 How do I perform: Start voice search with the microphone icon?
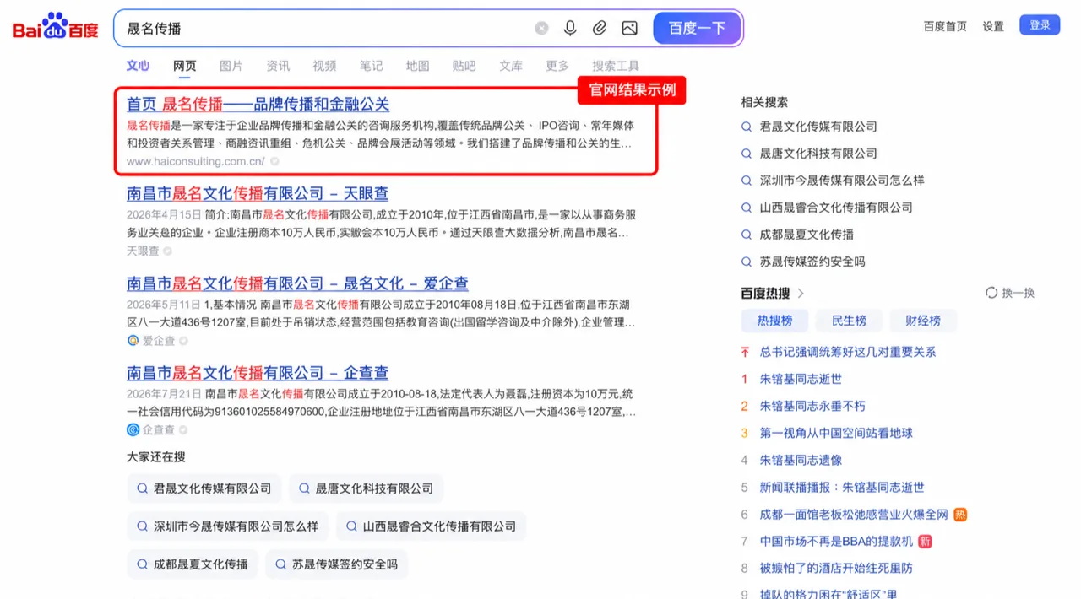(x=570, y=28)
